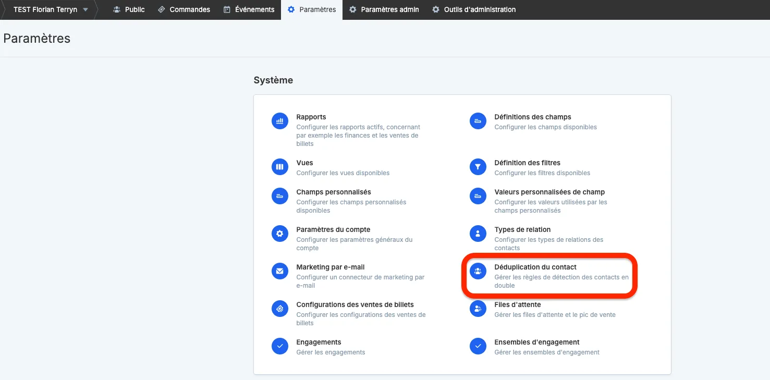This screenshot has width=770, height=380.
Task: Click the 'Configurer les vues disponibles' description
Action: point(343,173)
